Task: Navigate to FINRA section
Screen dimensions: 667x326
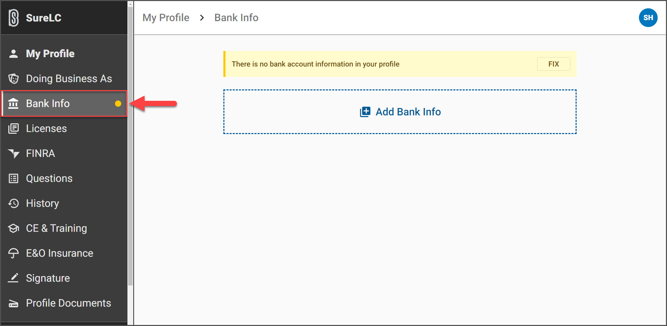Action: coord(64,153)
